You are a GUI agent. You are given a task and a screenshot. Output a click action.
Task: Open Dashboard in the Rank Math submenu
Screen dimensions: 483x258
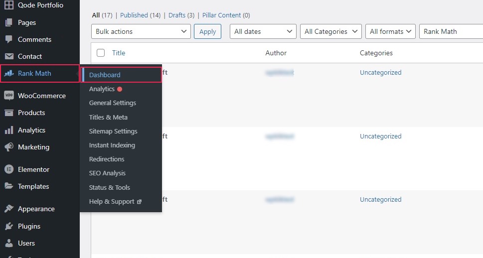pyautogui.click(x=121, y=75)
